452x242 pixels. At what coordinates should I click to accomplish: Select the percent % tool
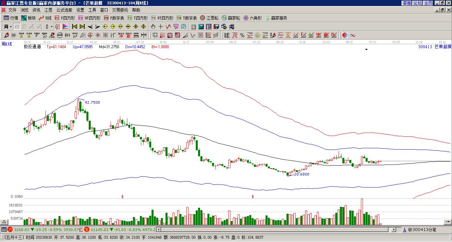[242, 35]
